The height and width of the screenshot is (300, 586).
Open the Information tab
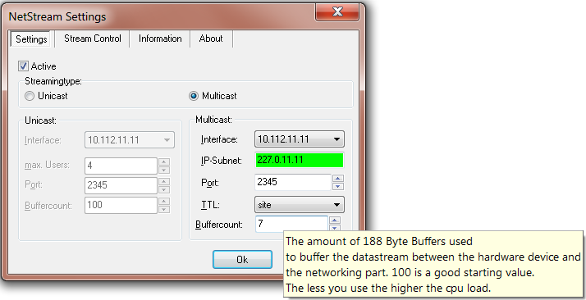[x=160, y=39]
